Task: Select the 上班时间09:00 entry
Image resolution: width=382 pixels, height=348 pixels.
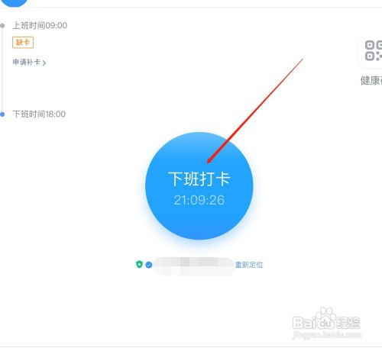Action: (x=40, y=25)
